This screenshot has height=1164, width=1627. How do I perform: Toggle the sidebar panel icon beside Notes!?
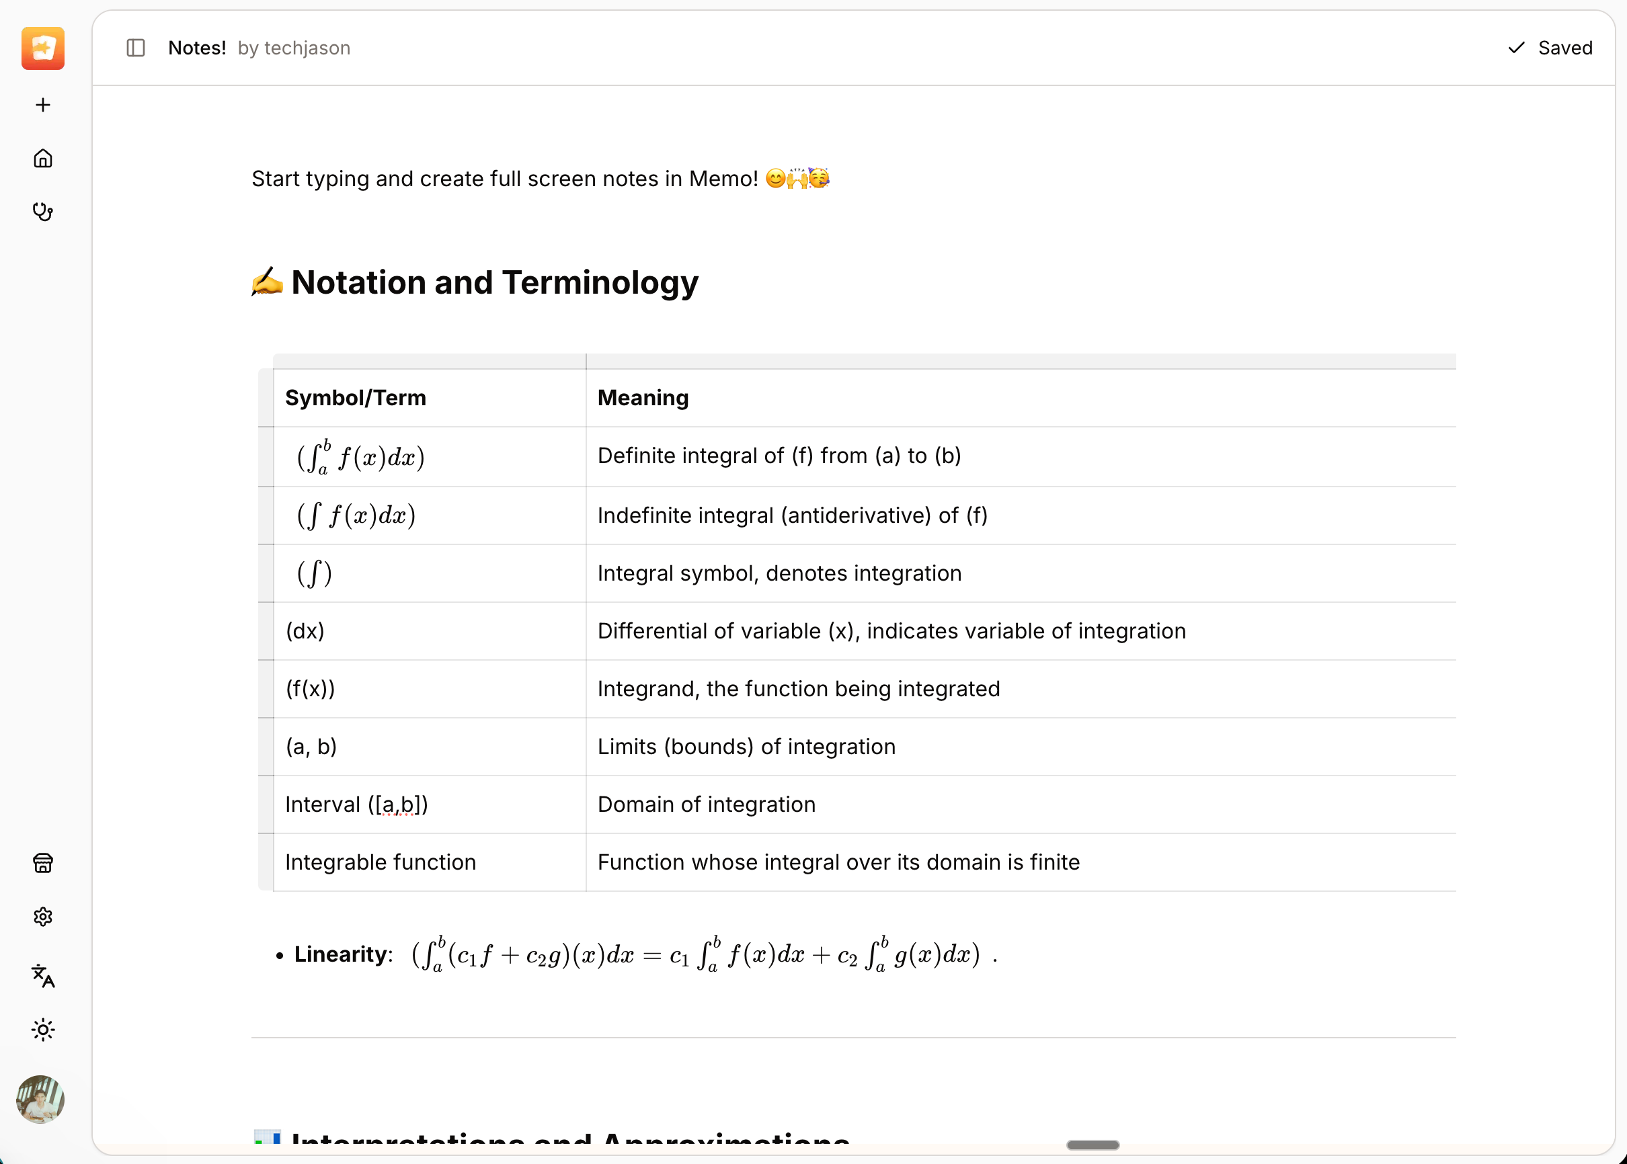pyautogui.click(x=136, y=48)
